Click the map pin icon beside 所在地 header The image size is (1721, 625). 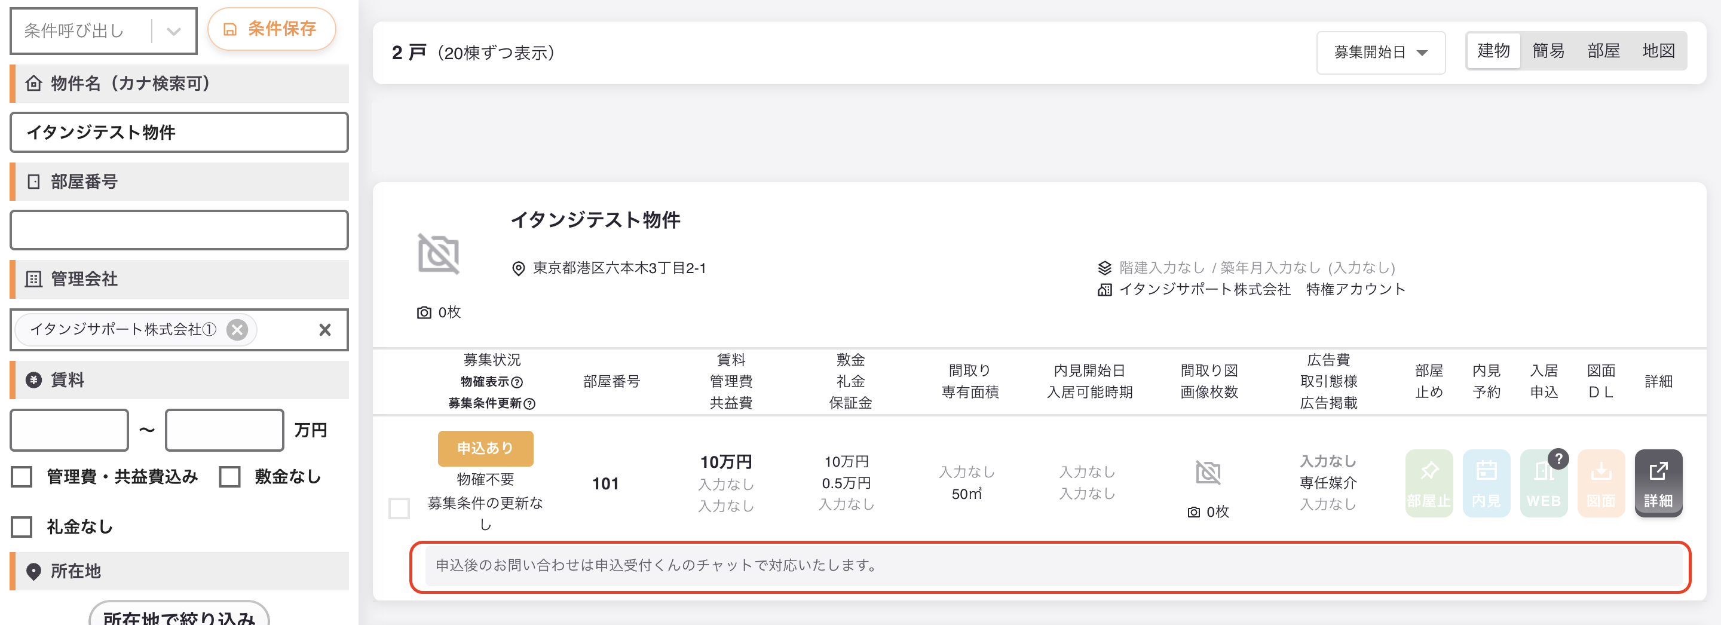(33, 572)
